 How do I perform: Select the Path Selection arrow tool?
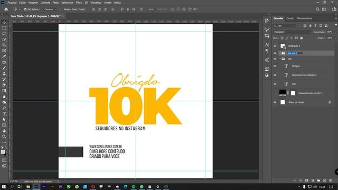4,119
